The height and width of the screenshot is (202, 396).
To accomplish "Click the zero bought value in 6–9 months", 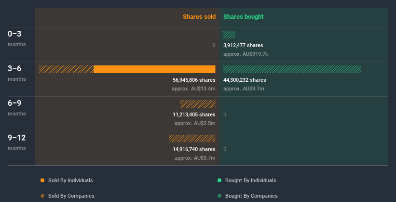I will pyautogui.click(x=225, y=114).
